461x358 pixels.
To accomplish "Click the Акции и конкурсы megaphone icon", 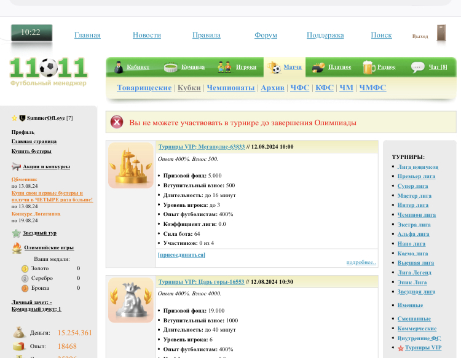I will (17, 166).
